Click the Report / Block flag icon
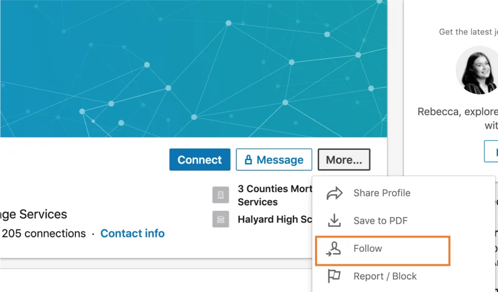498x292 pixels. (x=335, y=276)
